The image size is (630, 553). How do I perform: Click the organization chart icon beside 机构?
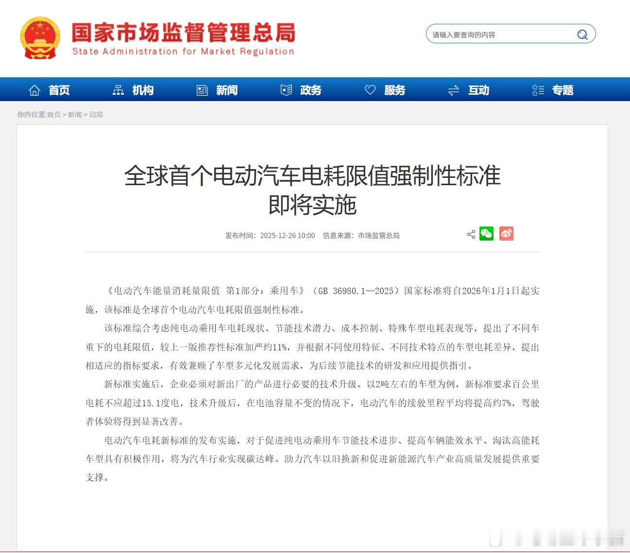(x=118, y=90)
